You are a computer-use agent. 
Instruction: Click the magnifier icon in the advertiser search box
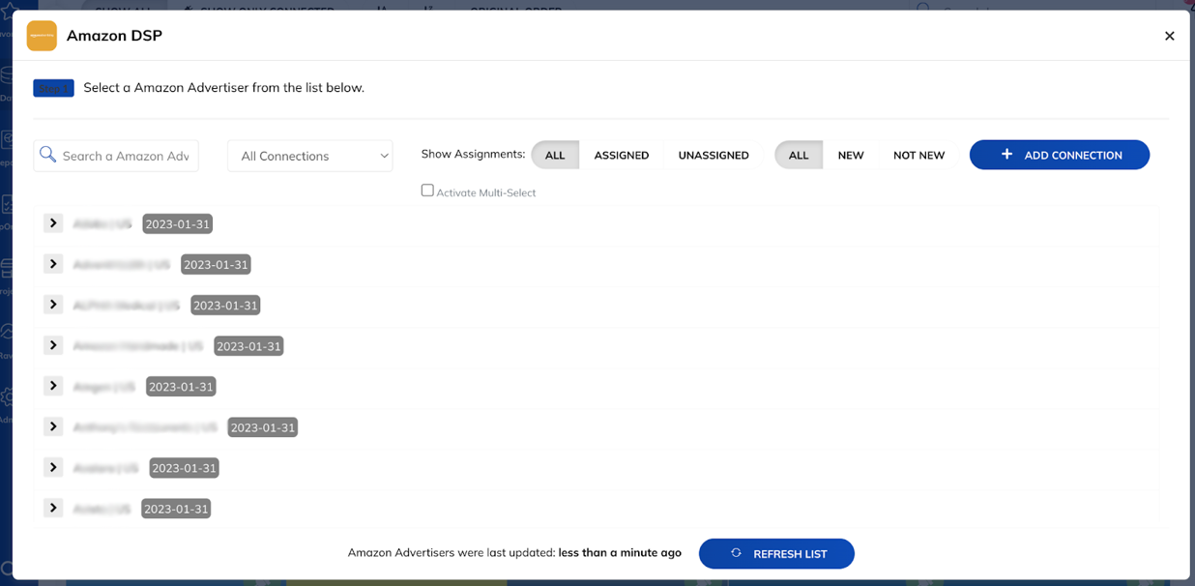click(48, 155)
